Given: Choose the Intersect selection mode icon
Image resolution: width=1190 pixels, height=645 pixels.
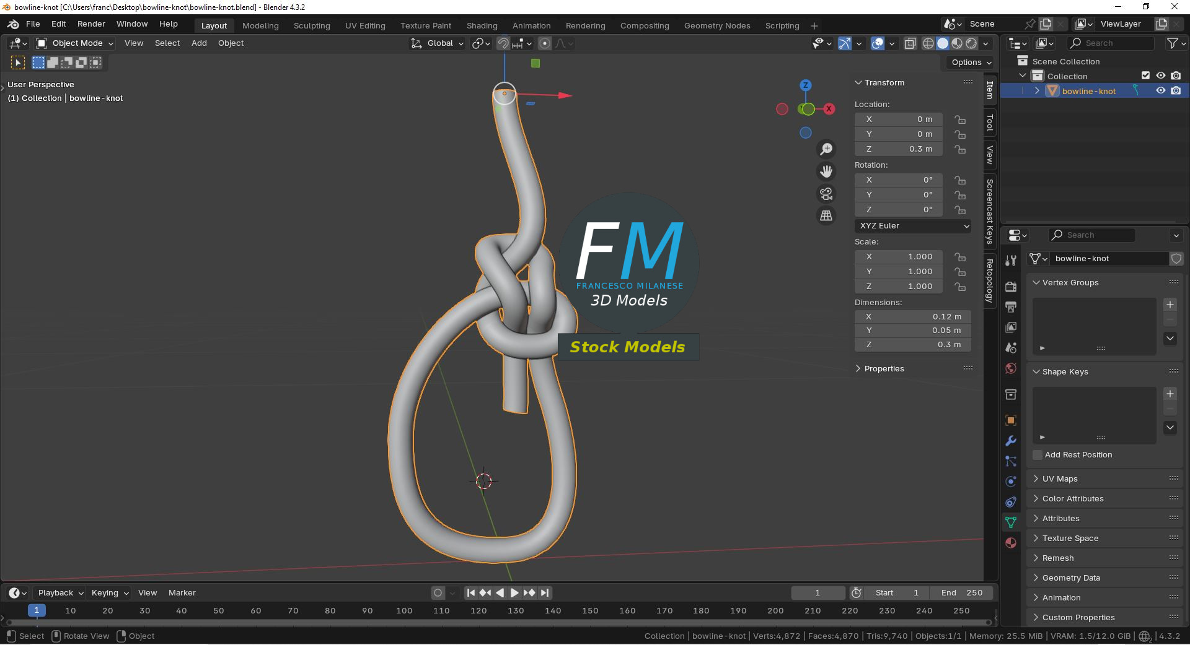Looking at the screenshot, I should click(95, 63).
